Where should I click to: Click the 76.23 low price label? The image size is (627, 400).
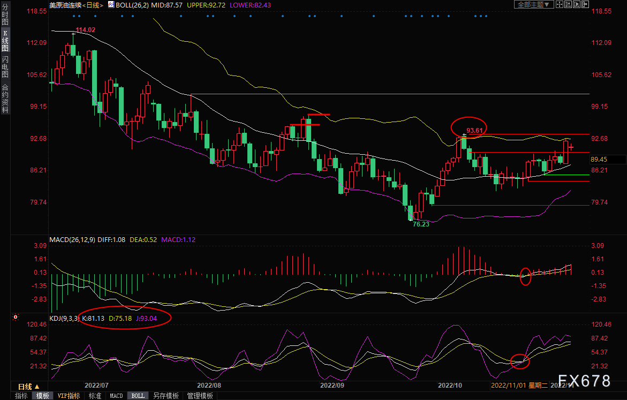pos(421,224)
